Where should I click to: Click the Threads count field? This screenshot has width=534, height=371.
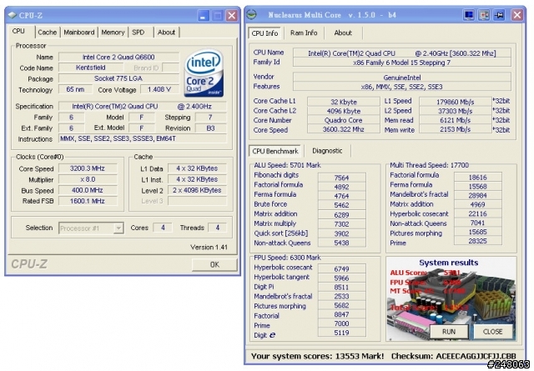[217, 228]
